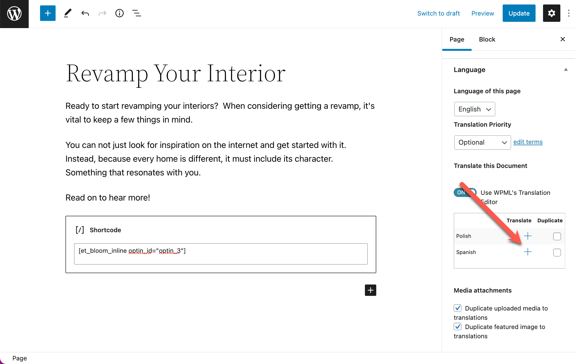Open the document list view outline
The image size is (575, 364).
[137, 13]
